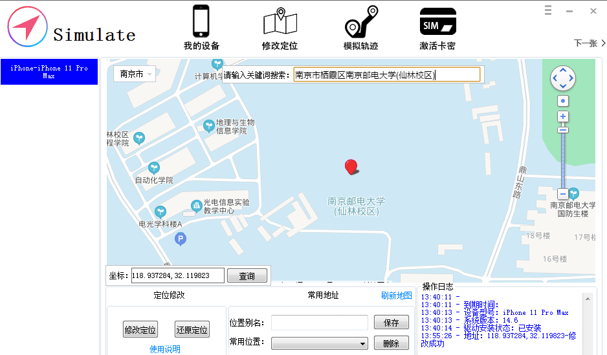The width and height of the screenshot is (607, 355).
Task: Click the 还原定位 button
Action: point(192,330)
